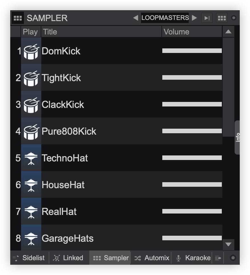Trigger the Pure808Kick drum icon

(31, 131)
